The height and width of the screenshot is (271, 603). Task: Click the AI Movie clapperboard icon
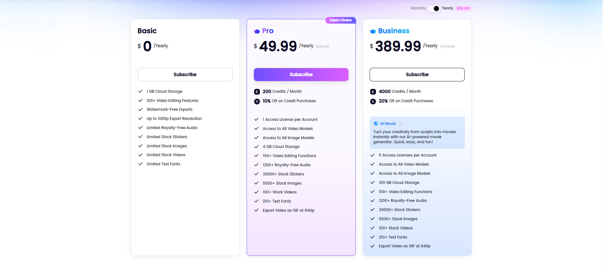coord(376,123)
